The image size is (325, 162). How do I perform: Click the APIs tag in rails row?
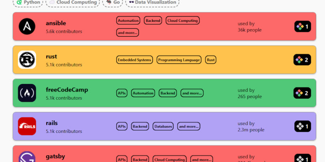tap(121, 126)
